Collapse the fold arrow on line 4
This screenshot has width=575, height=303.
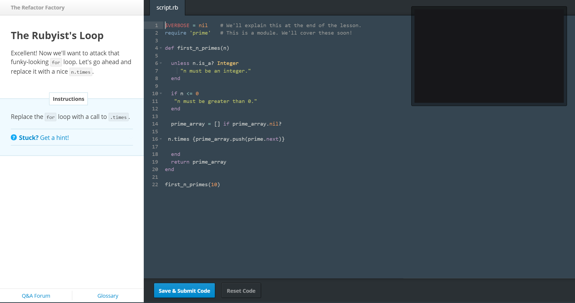point(161,48)
